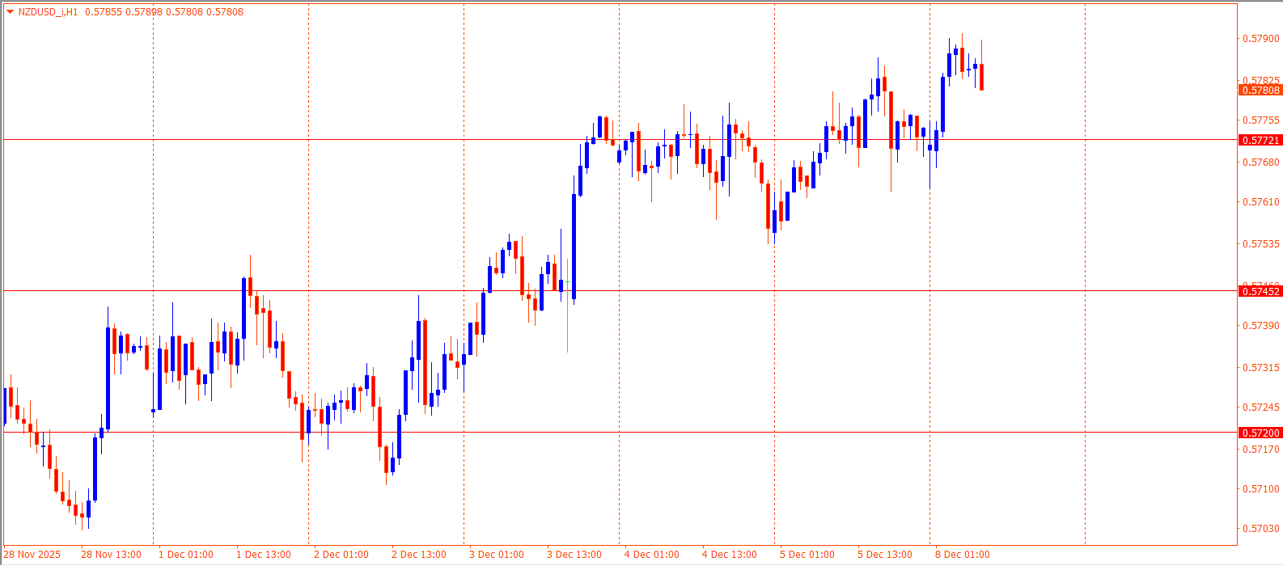The height and width of the screenshot is (566, 1283).
Task: Click the 0.57610 price axis label
Action: point(1261,202)
